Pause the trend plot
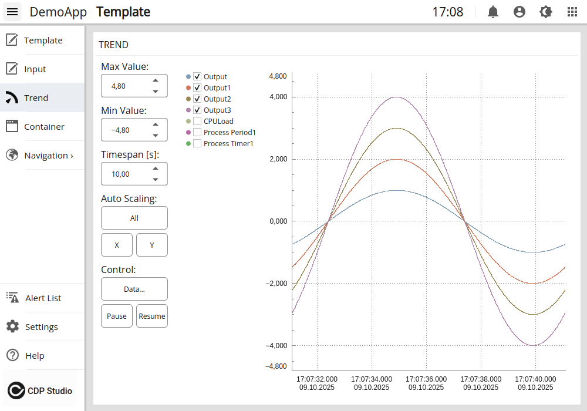587x411 pixels. pos(116,316)
